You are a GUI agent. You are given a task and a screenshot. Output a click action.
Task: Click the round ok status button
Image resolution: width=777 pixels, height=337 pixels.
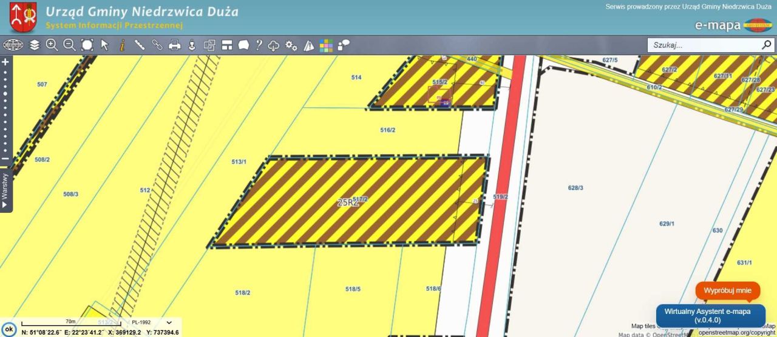click(x=8, y=329)
